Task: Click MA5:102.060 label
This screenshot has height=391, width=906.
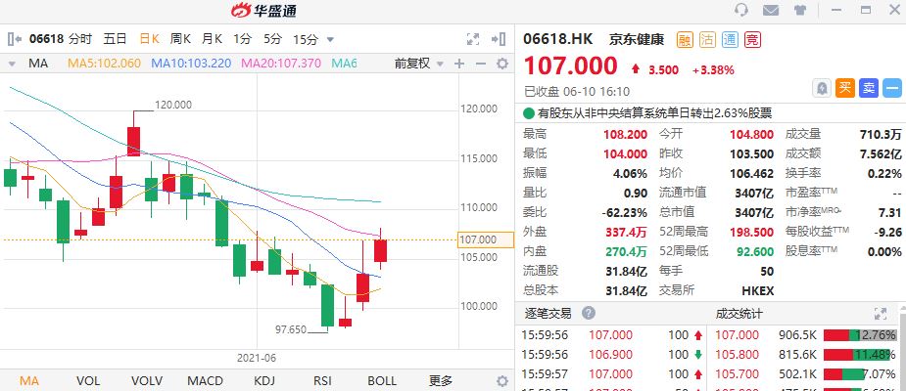Action: [x=105, y=64]
